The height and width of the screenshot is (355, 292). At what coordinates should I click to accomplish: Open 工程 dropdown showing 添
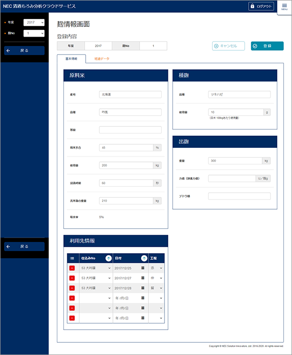point(157,268)
